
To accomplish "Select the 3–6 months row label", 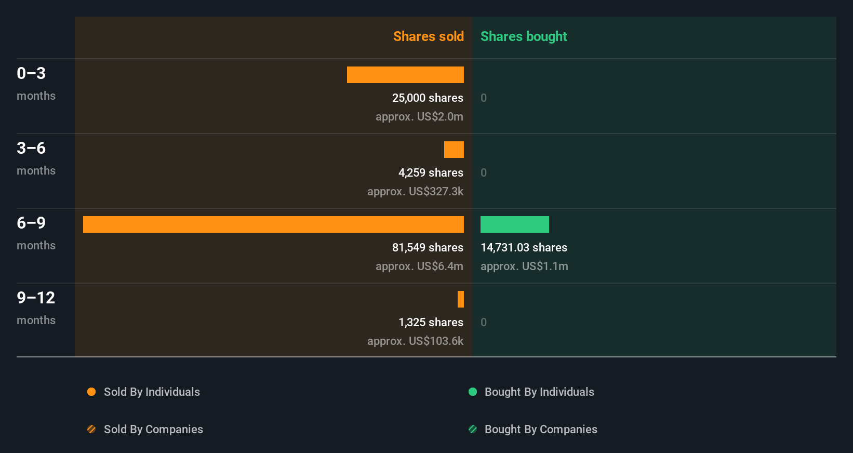I will (36, 158).
